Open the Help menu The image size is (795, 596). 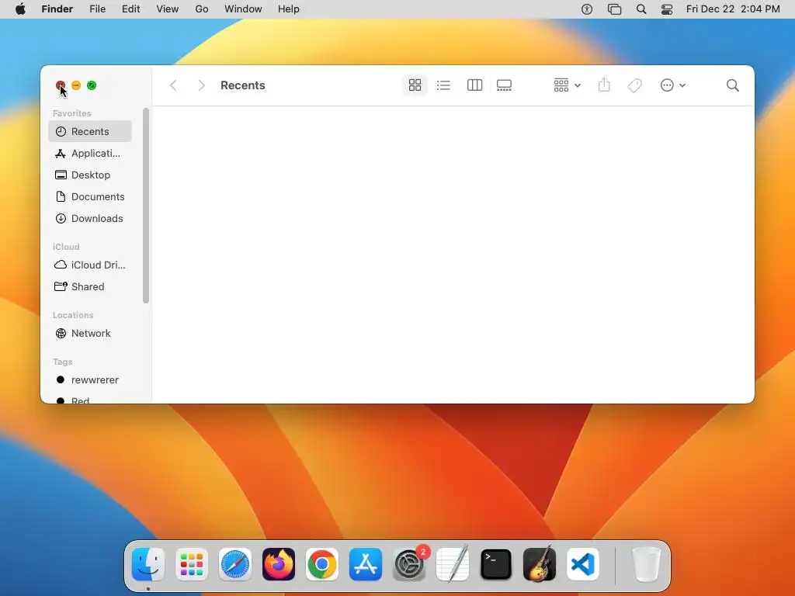point(289,9)
